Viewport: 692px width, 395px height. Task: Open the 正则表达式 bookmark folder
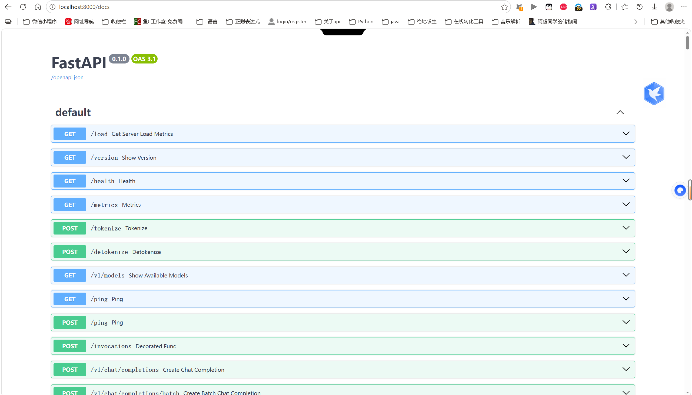tap(243, 21)
